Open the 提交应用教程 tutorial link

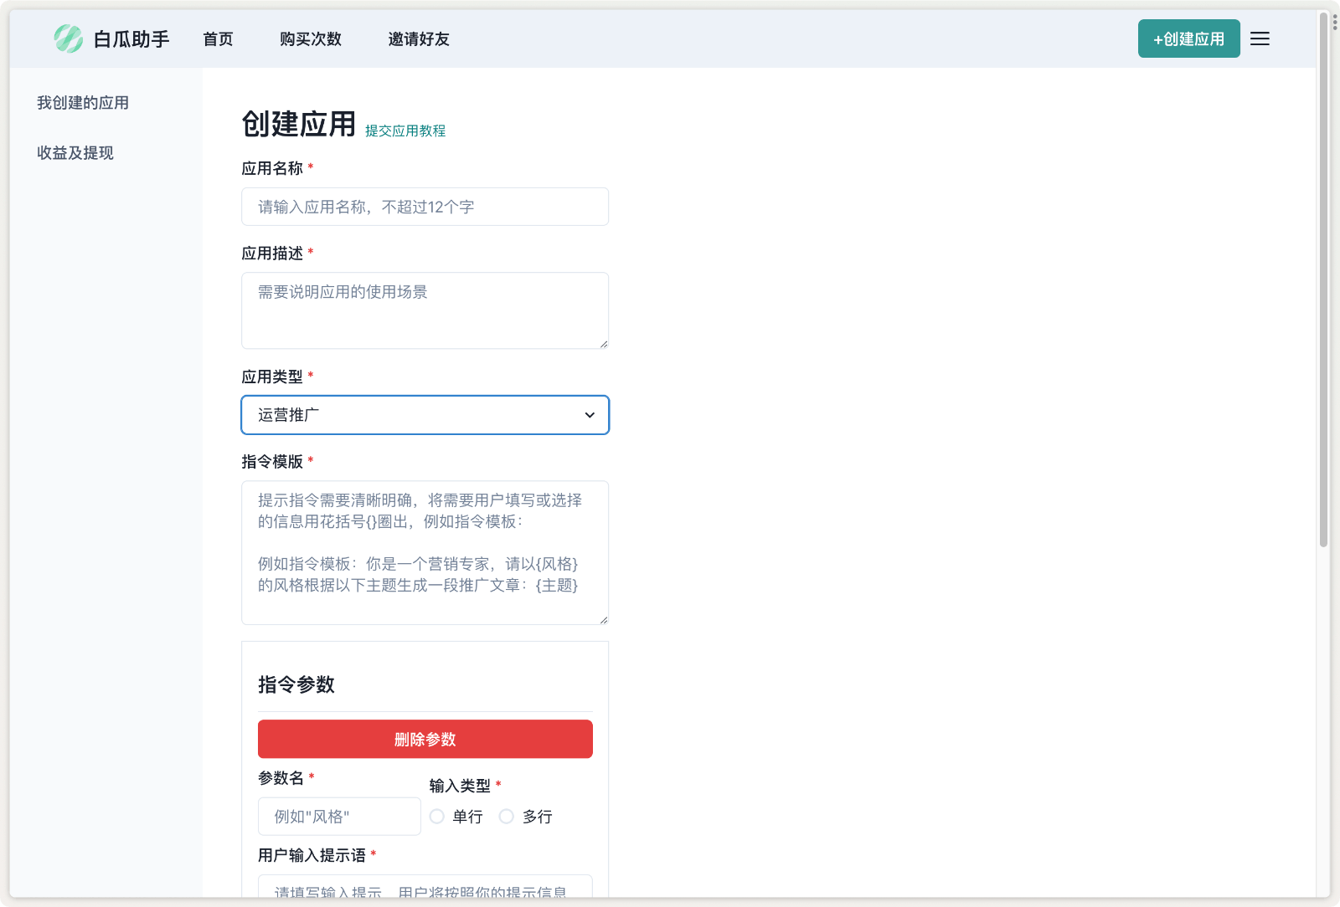click(405, 131)
